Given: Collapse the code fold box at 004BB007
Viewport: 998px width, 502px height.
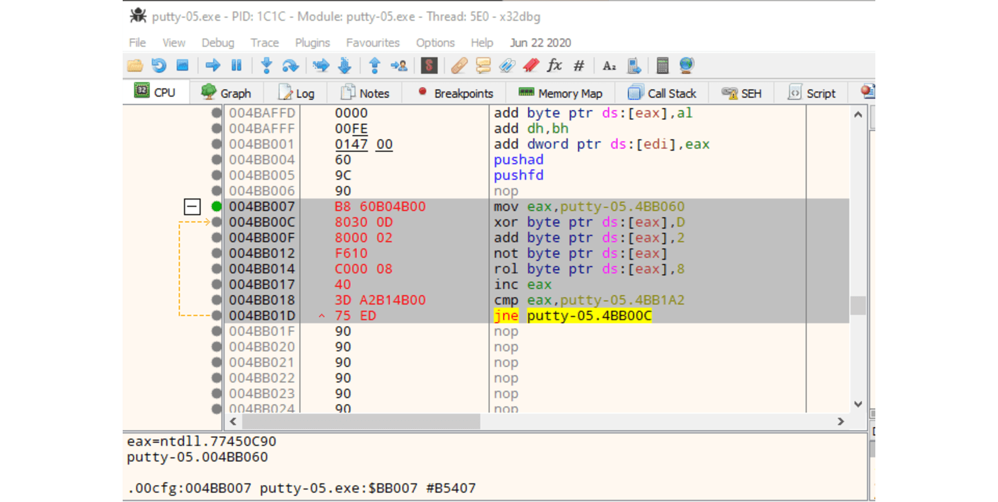Looking at the screenshot, I should (192, 206).
